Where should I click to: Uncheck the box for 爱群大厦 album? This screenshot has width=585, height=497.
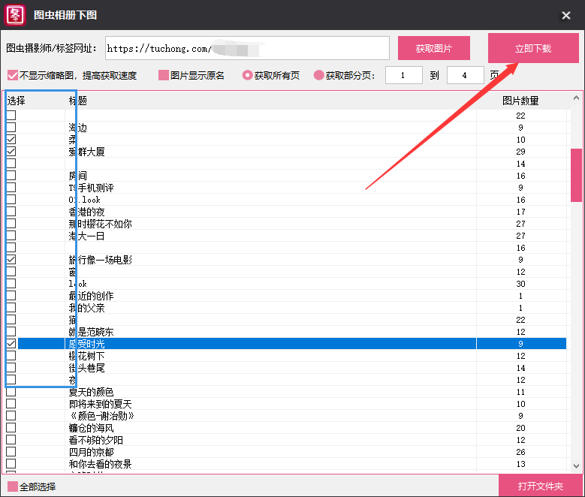click(11, 152)
